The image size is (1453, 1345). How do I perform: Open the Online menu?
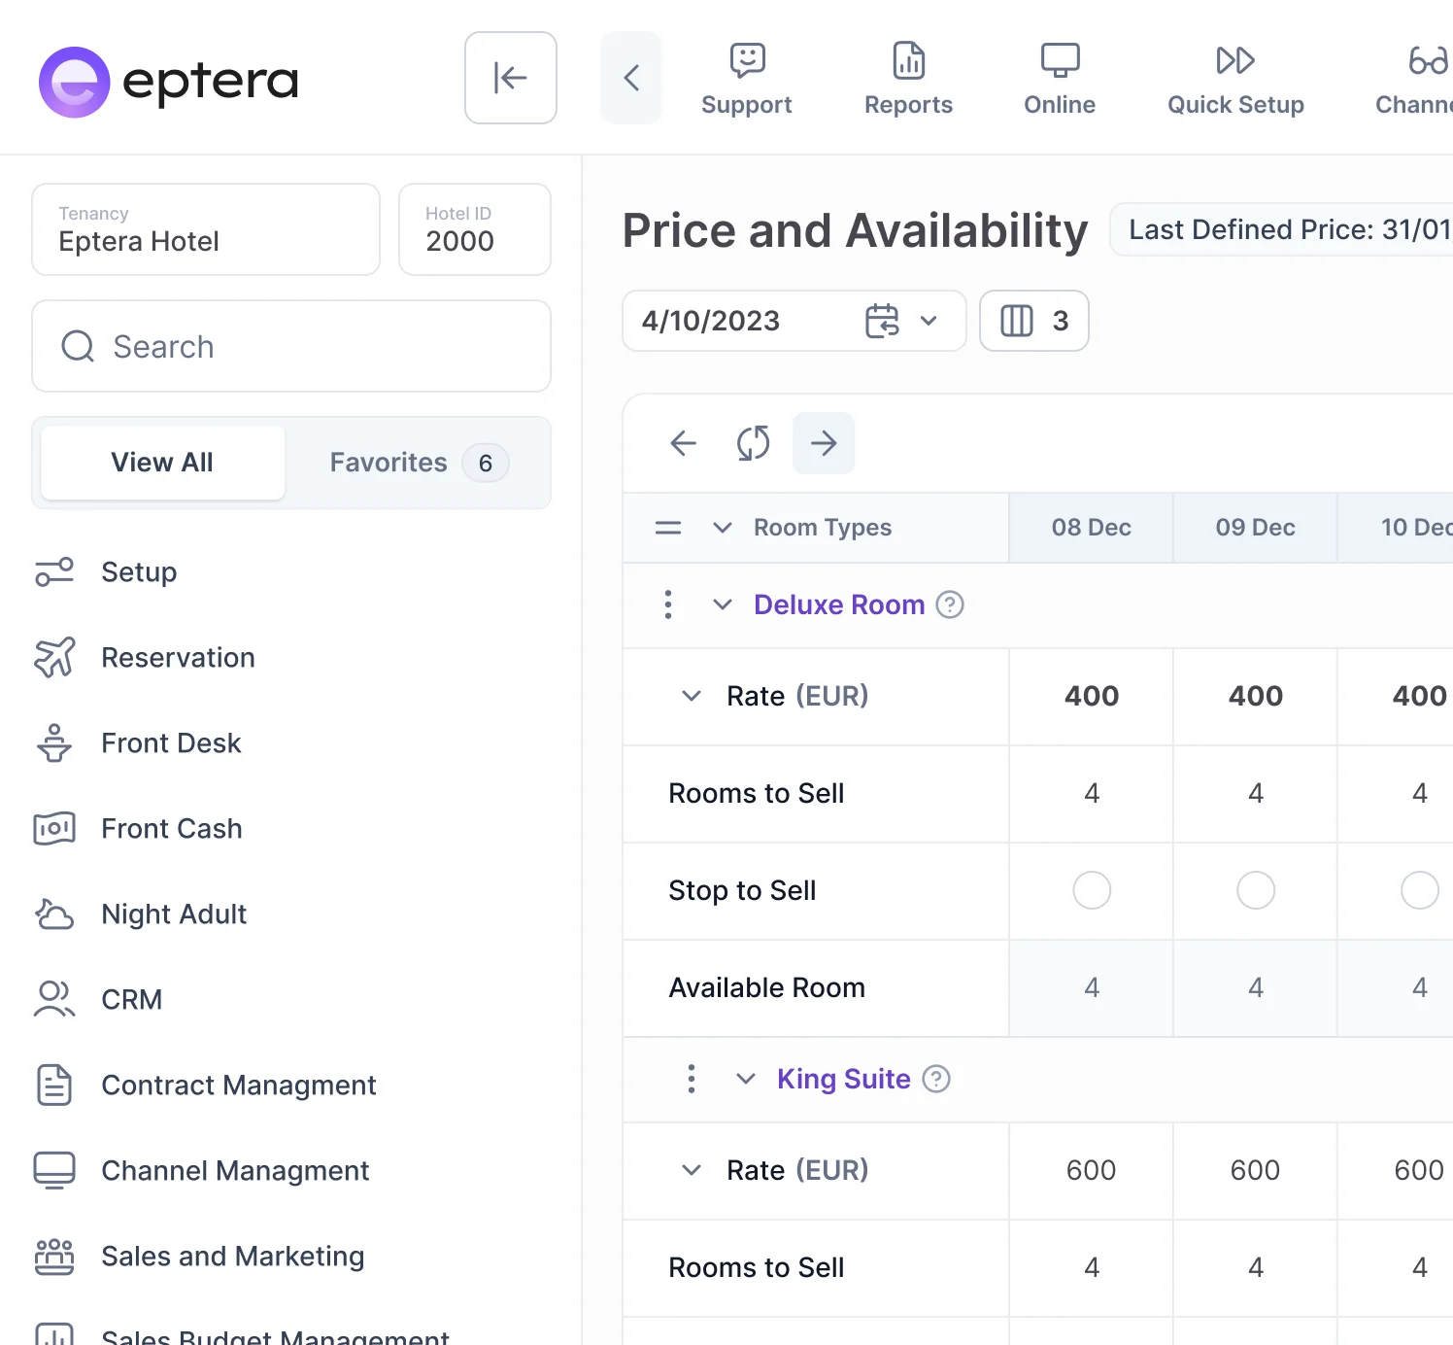[1060, 79]
